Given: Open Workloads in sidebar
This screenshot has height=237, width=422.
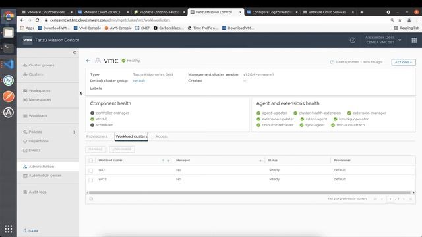Looking at the screenshot, I should click(x=35, y=116).
